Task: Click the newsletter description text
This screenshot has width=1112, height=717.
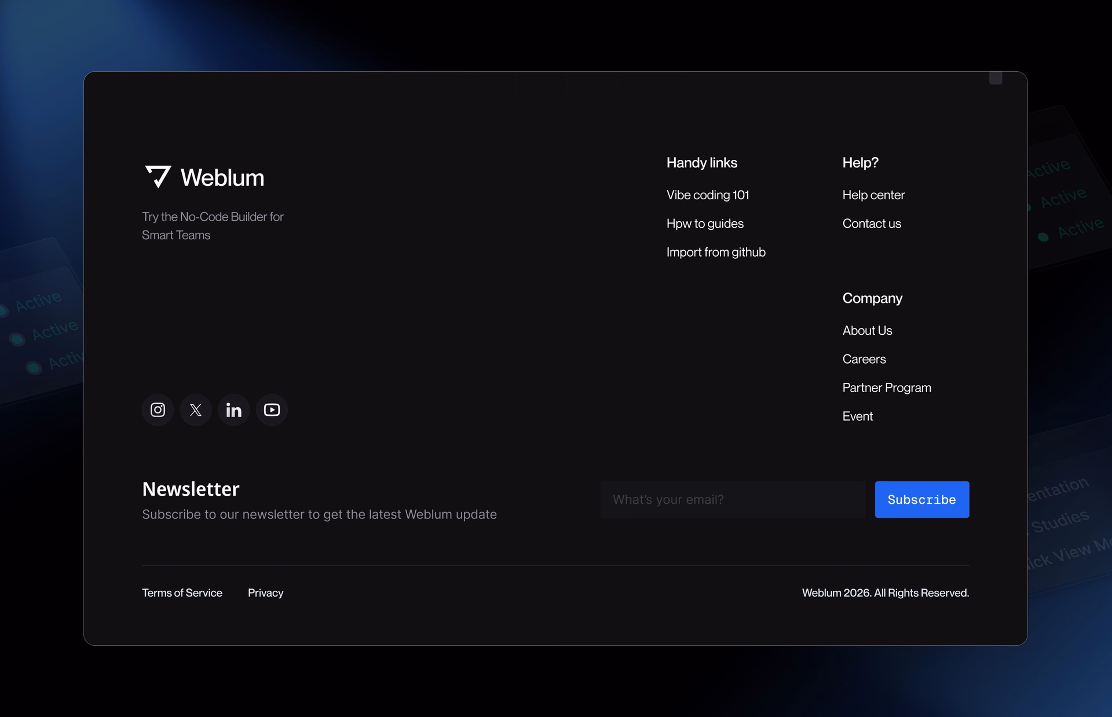Action: point(319,515)
